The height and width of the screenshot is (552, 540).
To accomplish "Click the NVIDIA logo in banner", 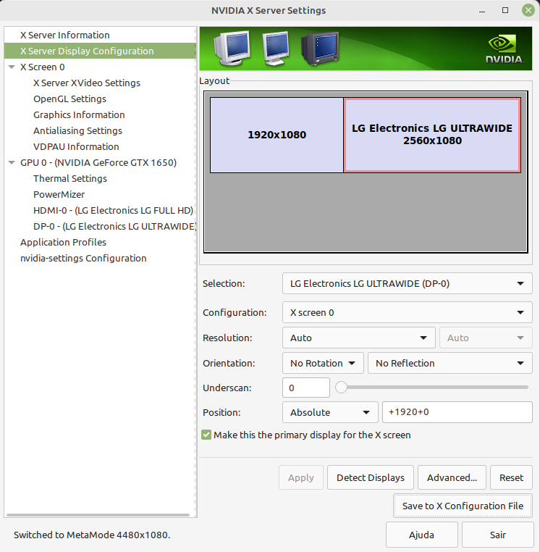I will 505,49.
